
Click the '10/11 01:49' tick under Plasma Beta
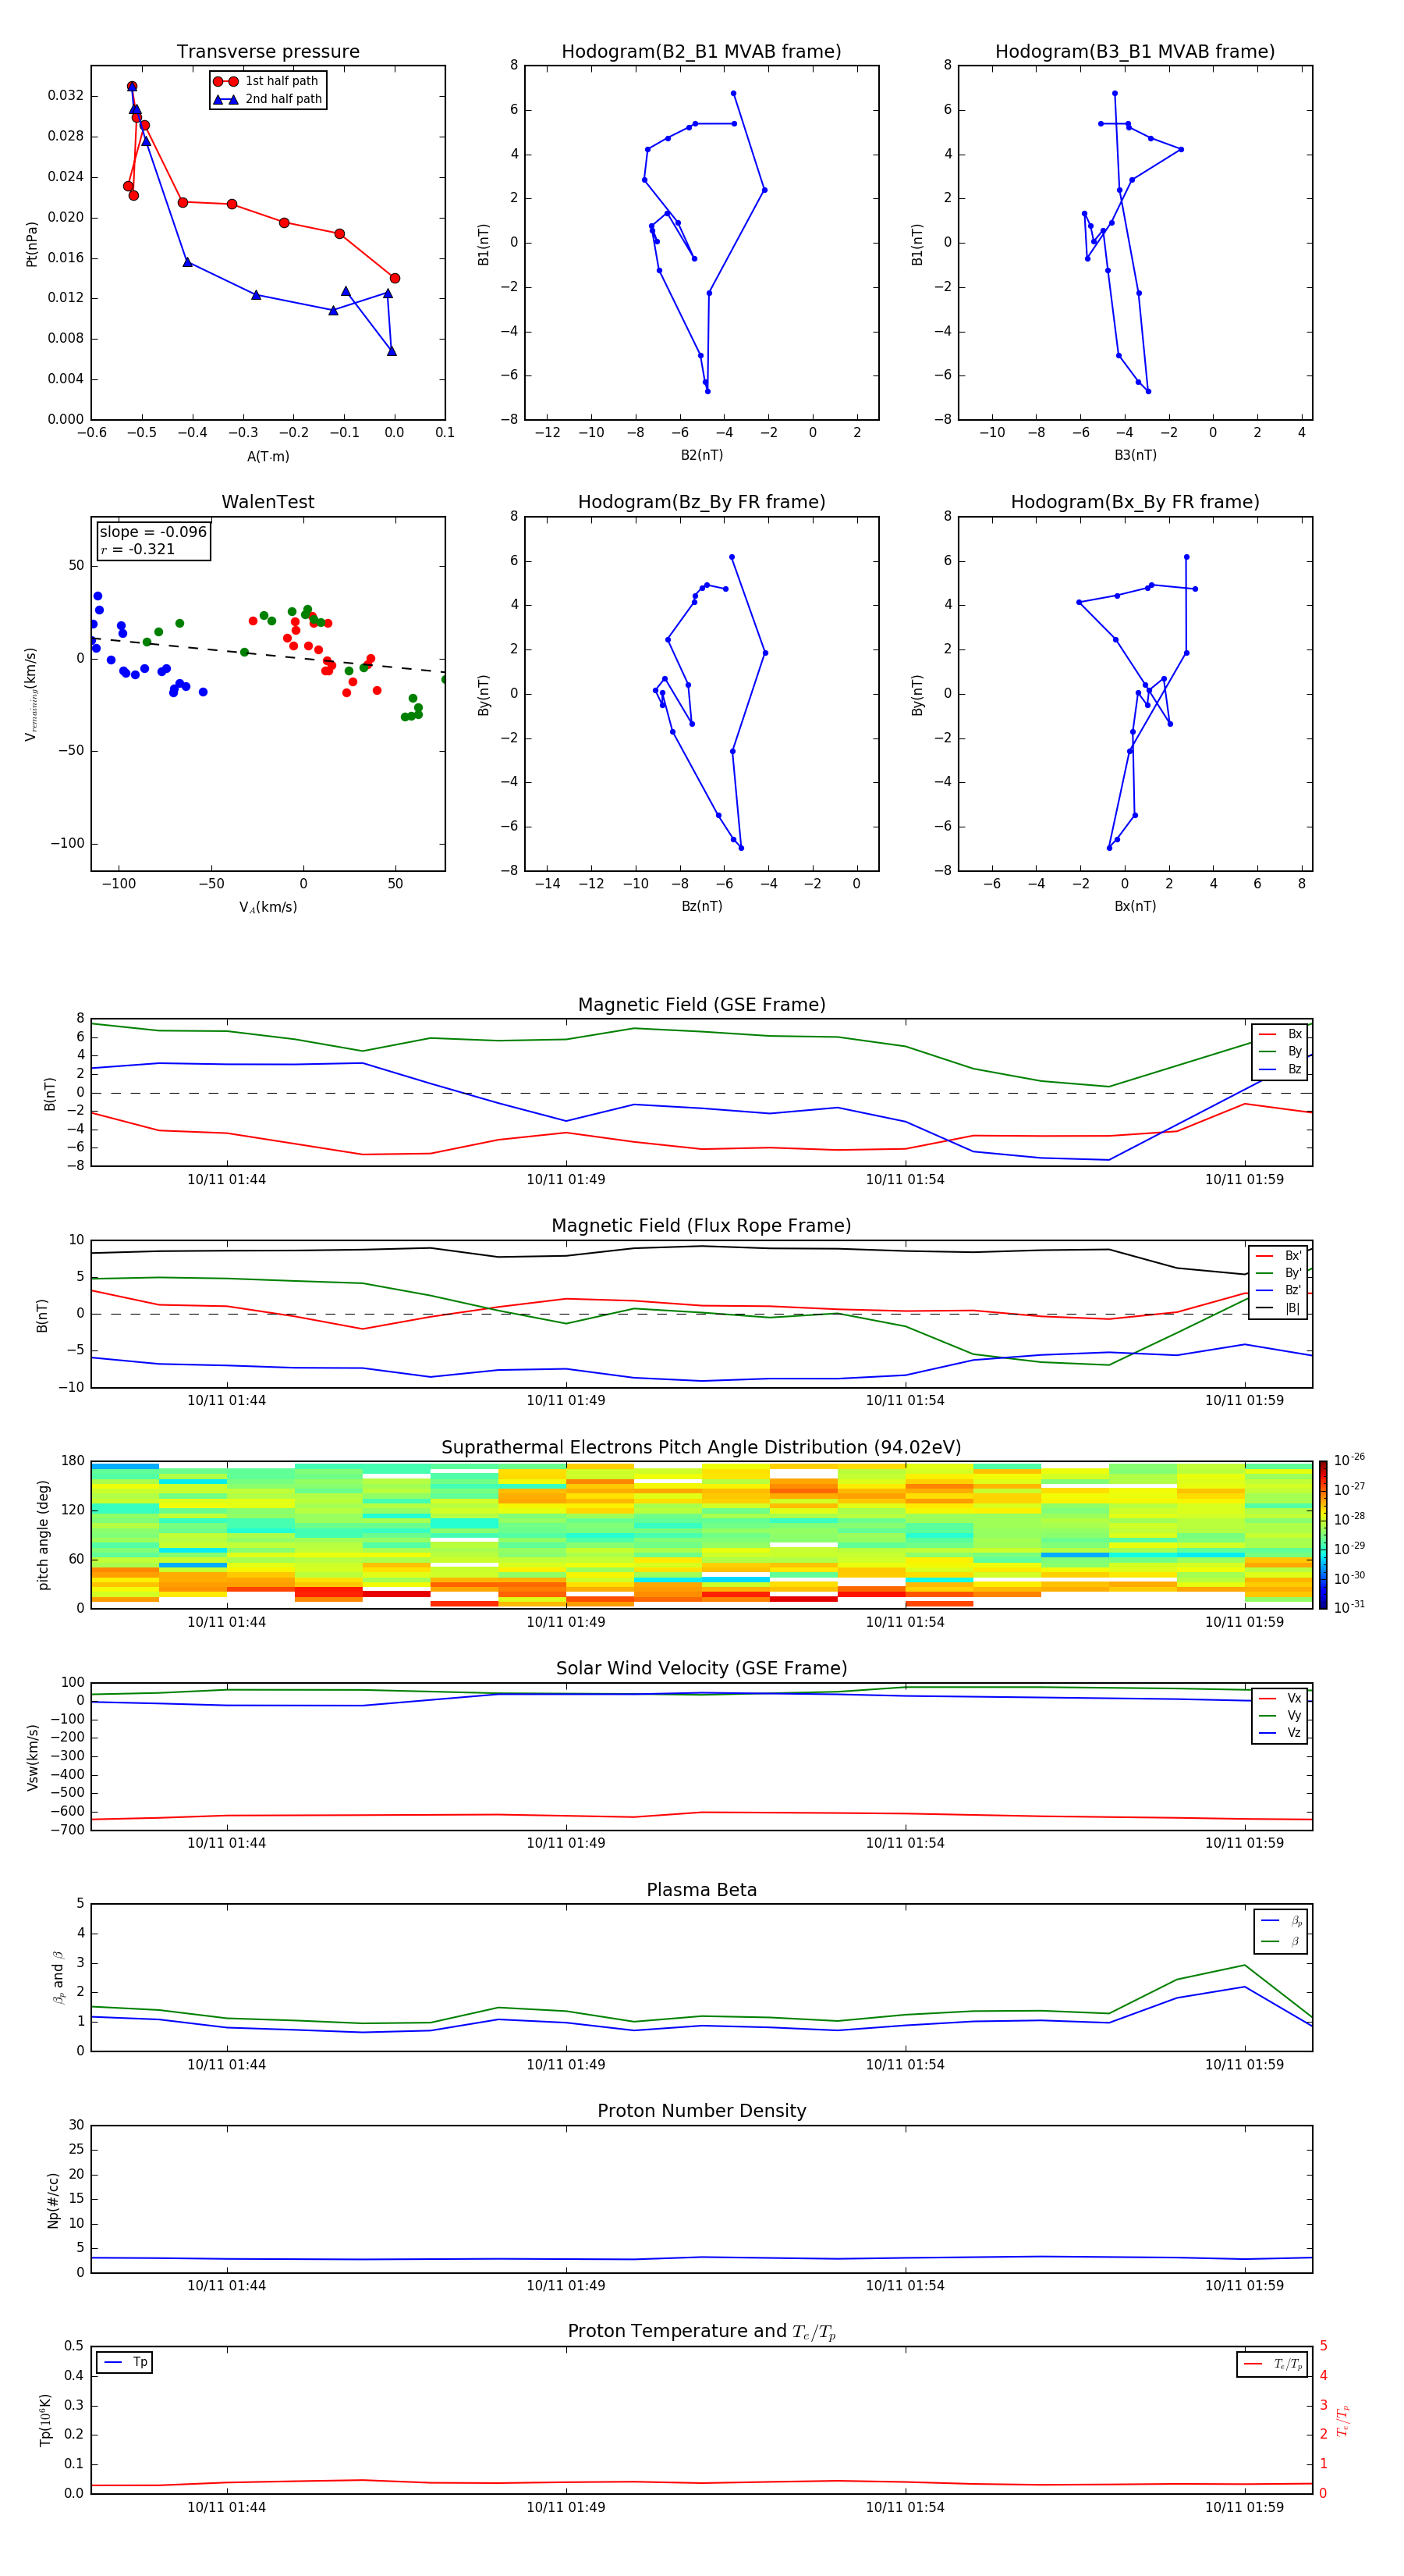[565, 2064]
